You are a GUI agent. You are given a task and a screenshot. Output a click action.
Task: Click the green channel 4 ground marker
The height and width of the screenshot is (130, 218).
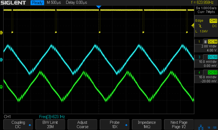point(1,87)
